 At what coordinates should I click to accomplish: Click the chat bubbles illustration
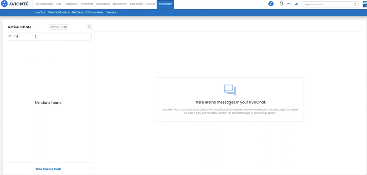(230, 90)
